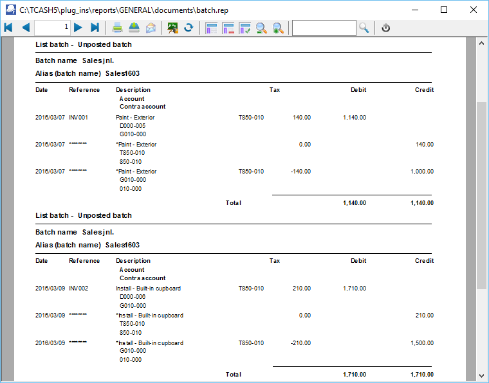The height and width of the screenshot is (383, 489).
Task: Click the first page layout toolbar icon
Action: [211, 28]
